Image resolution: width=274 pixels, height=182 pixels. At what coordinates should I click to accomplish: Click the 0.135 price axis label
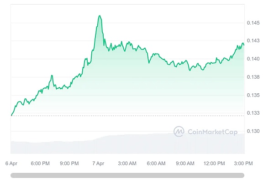[253, 95]
